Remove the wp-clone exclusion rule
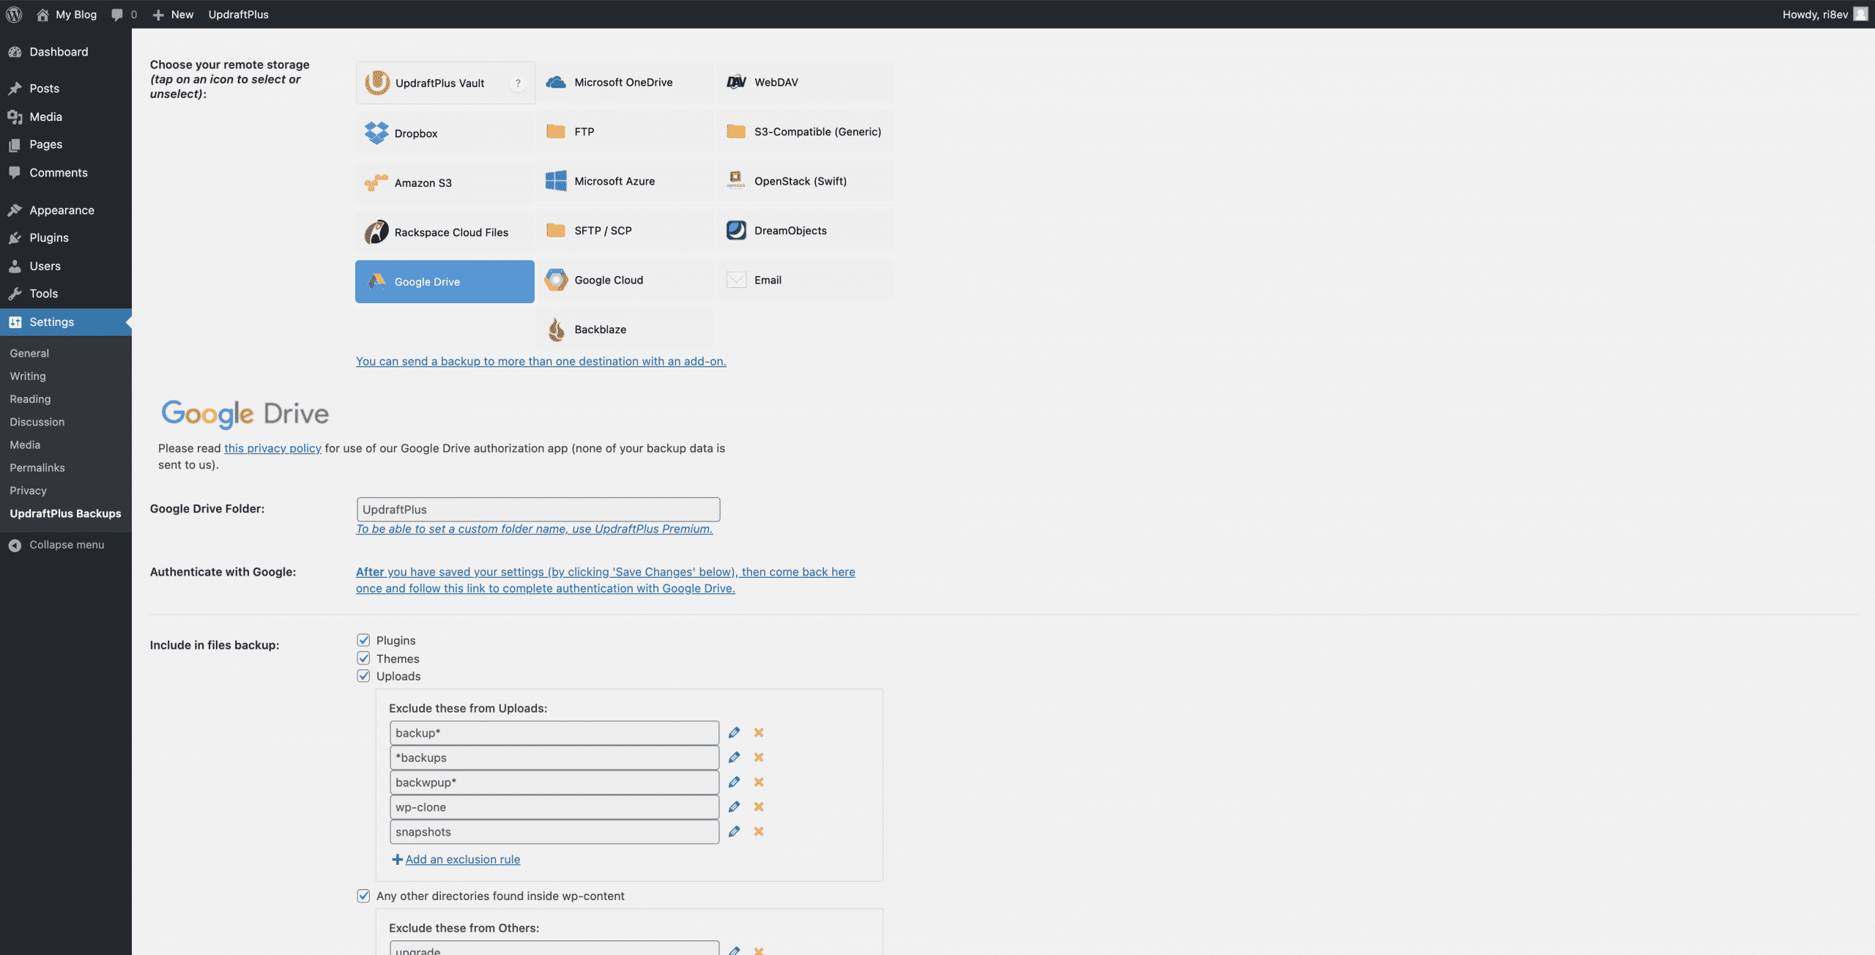 click(x=759, y=806)
